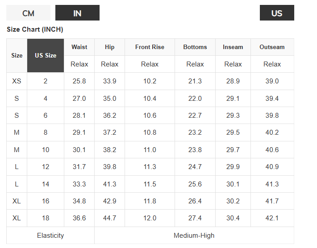Select the Hip column header
Viewport: 317px width, 248px height.
click(109, 47)
